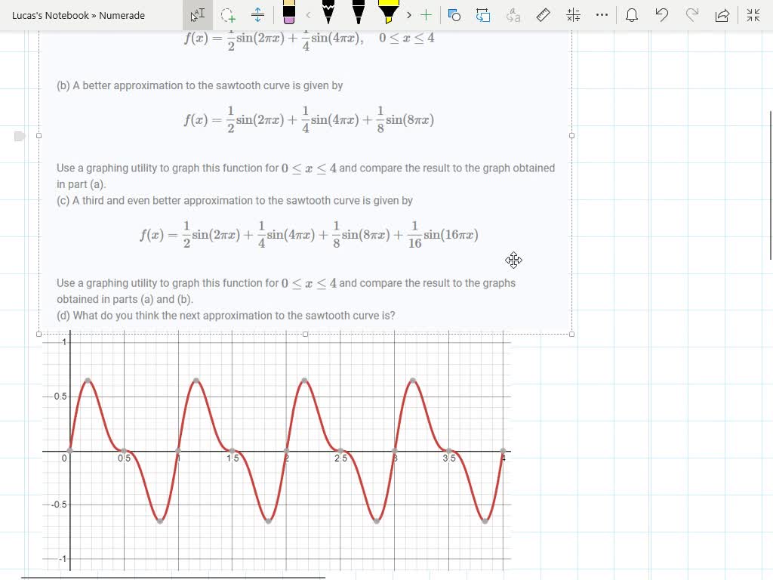Select the black pencil drawing tool
Image resolution: width=773 pixels, height=580 pixels.
328,14
